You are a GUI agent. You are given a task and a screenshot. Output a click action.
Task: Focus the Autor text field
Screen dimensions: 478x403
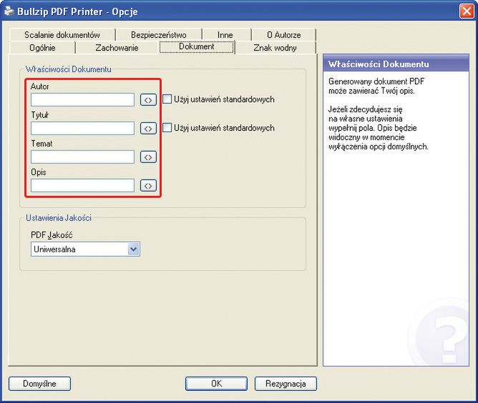pyautogui.click(x=82, y=100)
